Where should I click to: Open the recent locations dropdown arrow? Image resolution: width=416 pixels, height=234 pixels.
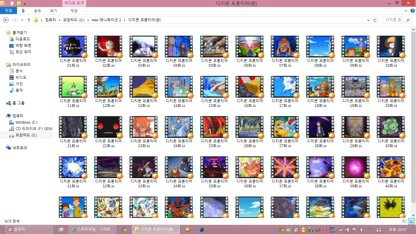[22, 20]
